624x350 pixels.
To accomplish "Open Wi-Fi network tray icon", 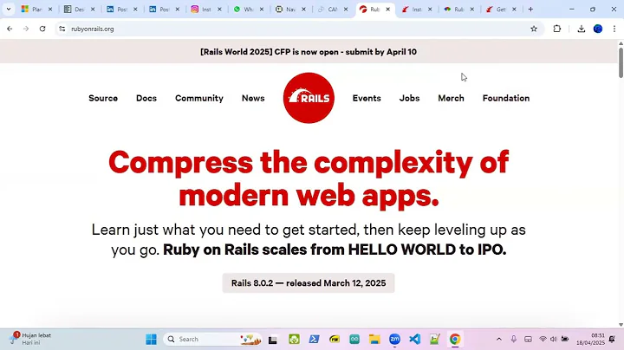I will (x=543, y=340).
